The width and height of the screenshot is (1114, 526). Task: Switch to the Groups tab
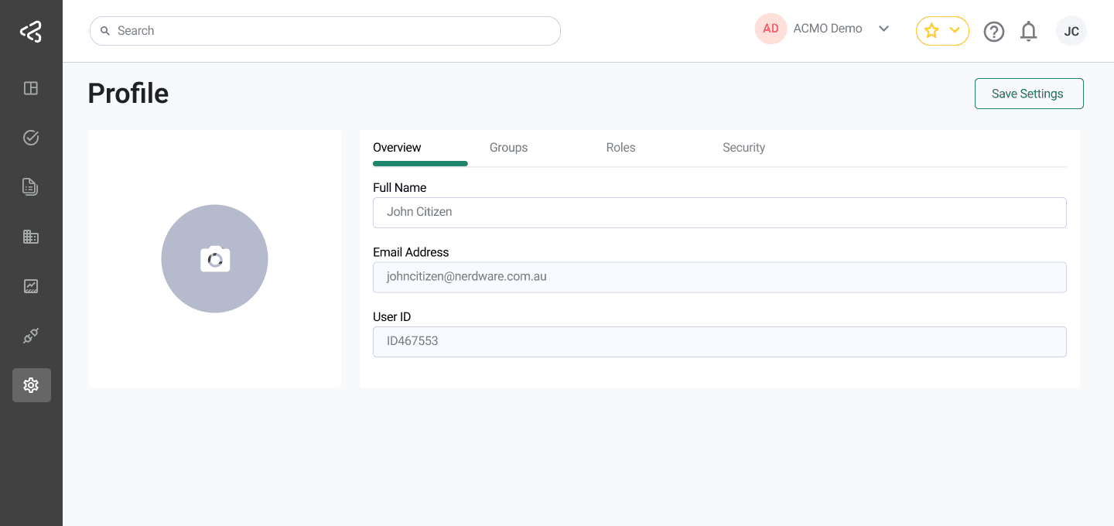[508, 147]
